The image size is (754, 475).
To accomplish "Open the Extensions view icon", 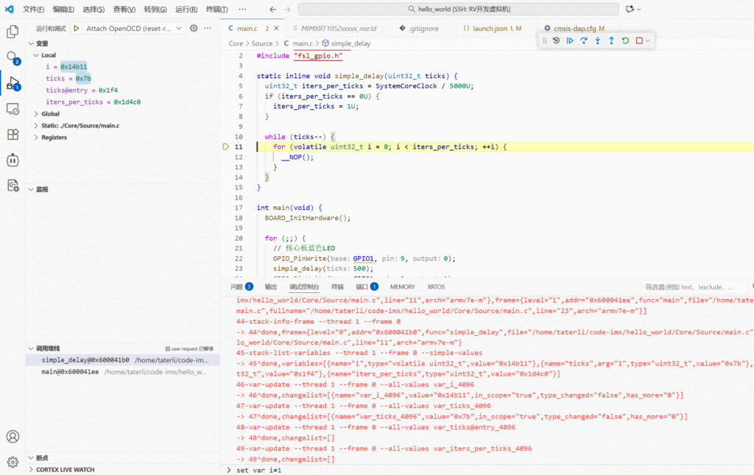I will pos(13,134).
